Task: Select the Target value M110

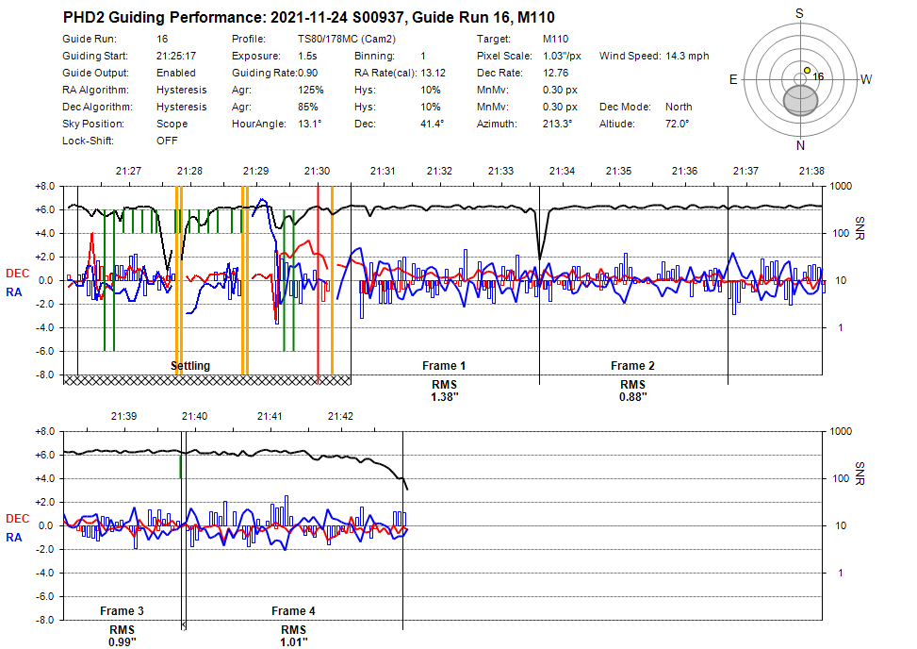Action: [x=556, y=40]
